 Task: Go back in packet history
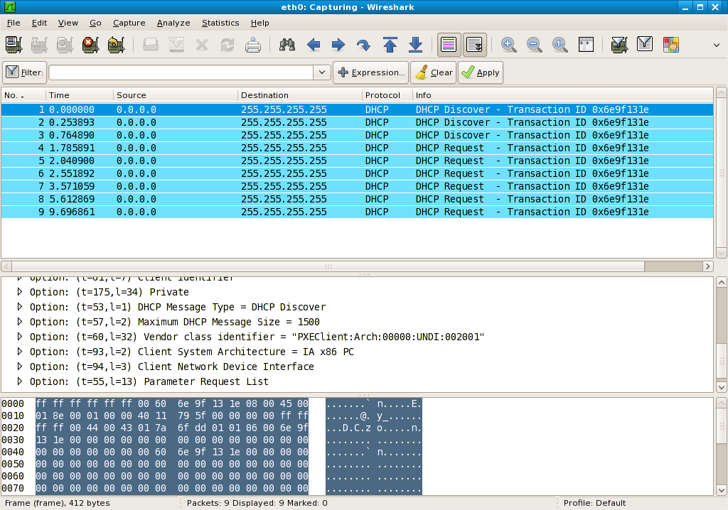(314, 45)
